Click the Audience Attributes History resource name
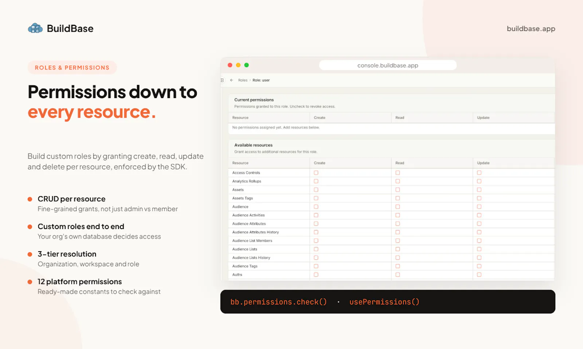Image resolution: width=583 pixels, height=349 pixels. coord(255,232)
